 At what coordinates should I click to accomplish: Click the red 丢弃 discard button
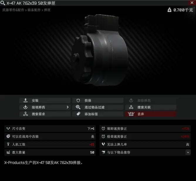pos(151,114)
